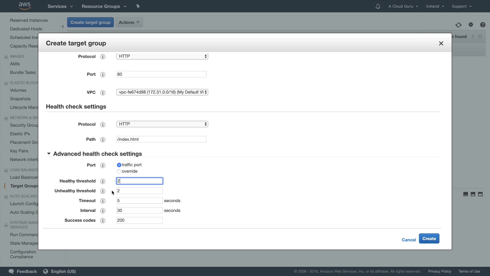Open the settings gear icon
Screen dimensions: 490x276
click(471, 25)
